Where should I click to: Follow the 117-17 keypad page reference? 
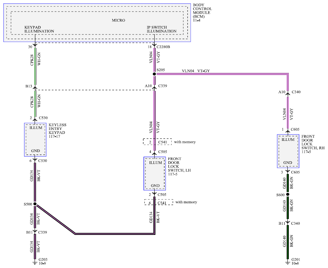click(x=54, y=137)
